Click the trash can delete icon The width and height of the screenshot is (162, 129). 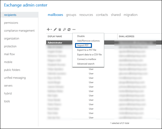pos(60,30)
